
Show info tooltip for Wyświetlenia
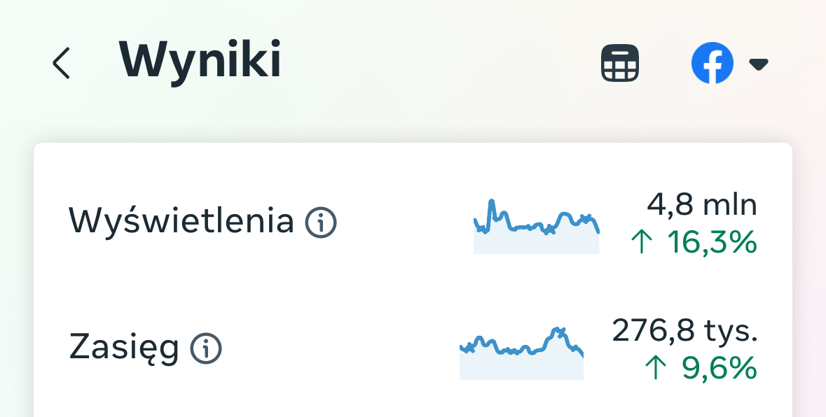[321, 222]
